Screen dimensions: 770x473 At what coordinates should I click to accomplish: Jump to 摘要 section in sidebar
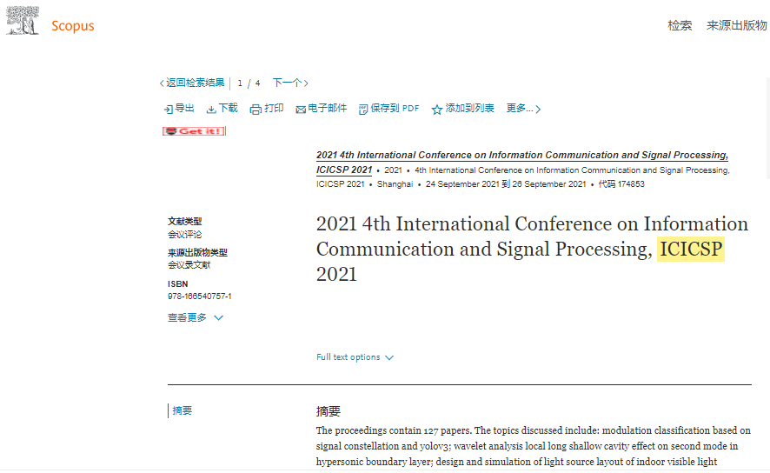(183, 410)
